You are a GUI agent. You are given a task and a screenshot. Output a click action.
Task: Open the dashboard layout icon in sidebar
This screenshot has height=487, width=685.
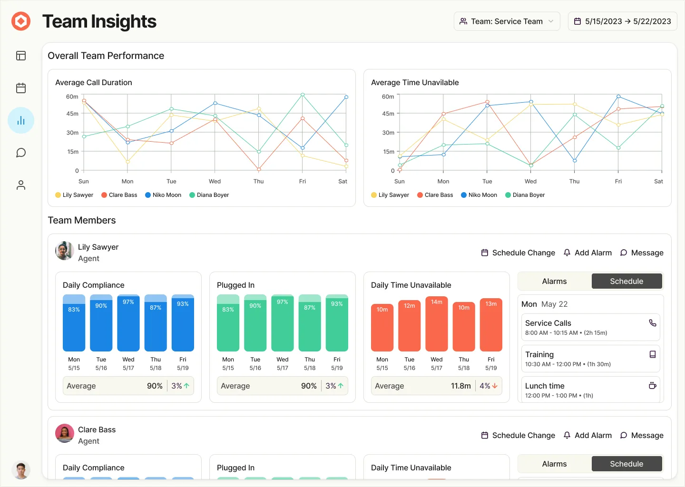[x=21, y=56]
